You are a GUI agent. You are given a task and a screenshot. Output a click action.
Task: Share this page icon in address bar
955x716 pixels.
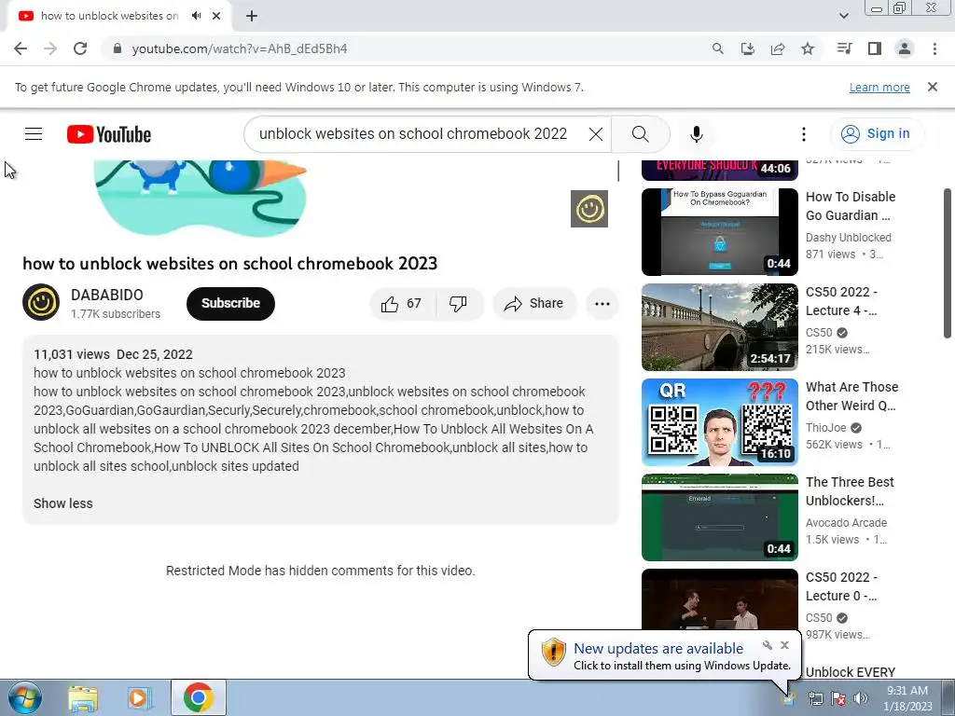pyautogui.click(x=778, y=48)
